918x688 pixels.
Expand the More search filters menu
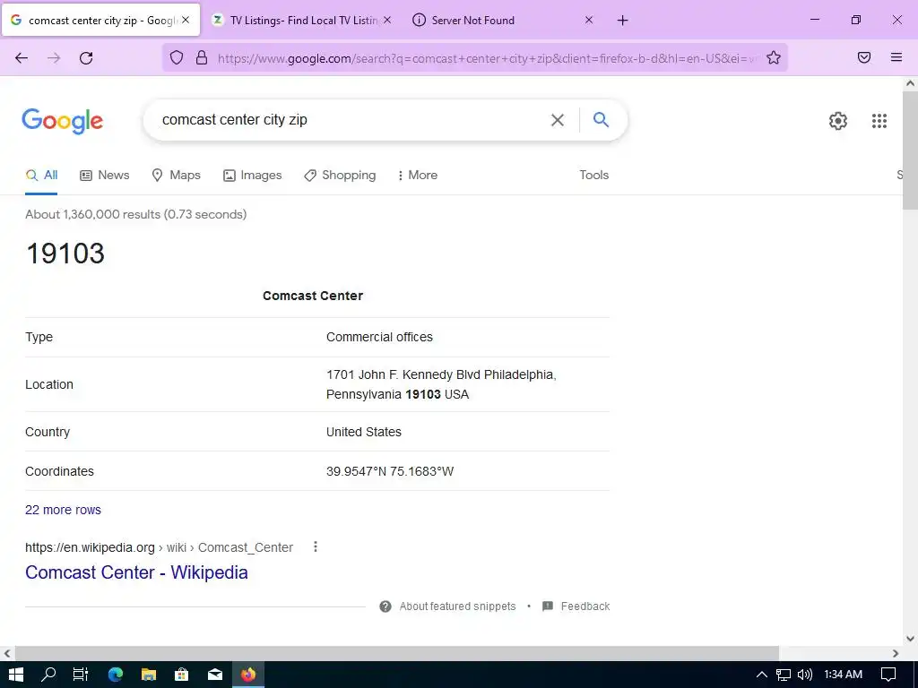[x=418, y=175]
